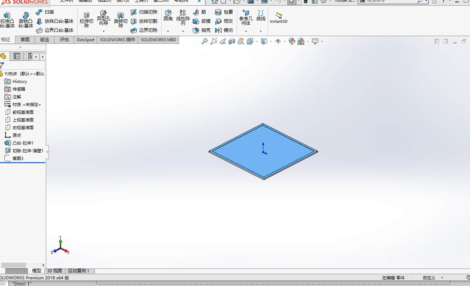
Task: Activate the 抽壳 (Shell) tool
Action: coord(204,30)
